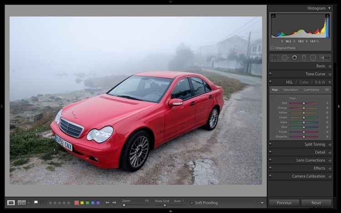Open the toolbar content dropdown arrow
Screen dimensions: 341x213
pyautogui.click(x=262, y=203)
